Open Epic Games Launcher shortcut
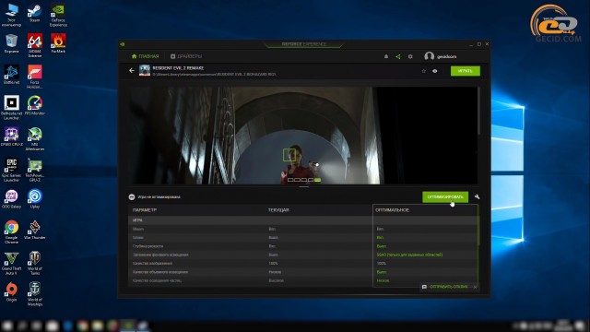This screenshot has width=590, height=332. [12, 170]
